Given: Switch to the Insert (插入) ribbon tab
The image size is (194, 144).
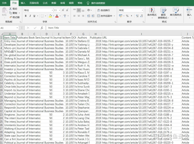Looking at the screenshot, I should [23, 3].
